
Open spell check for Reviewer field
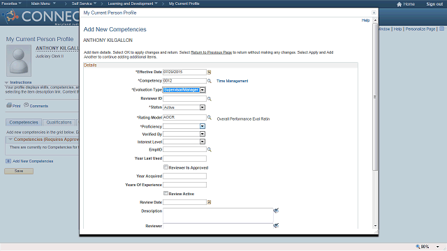(276, 225)
